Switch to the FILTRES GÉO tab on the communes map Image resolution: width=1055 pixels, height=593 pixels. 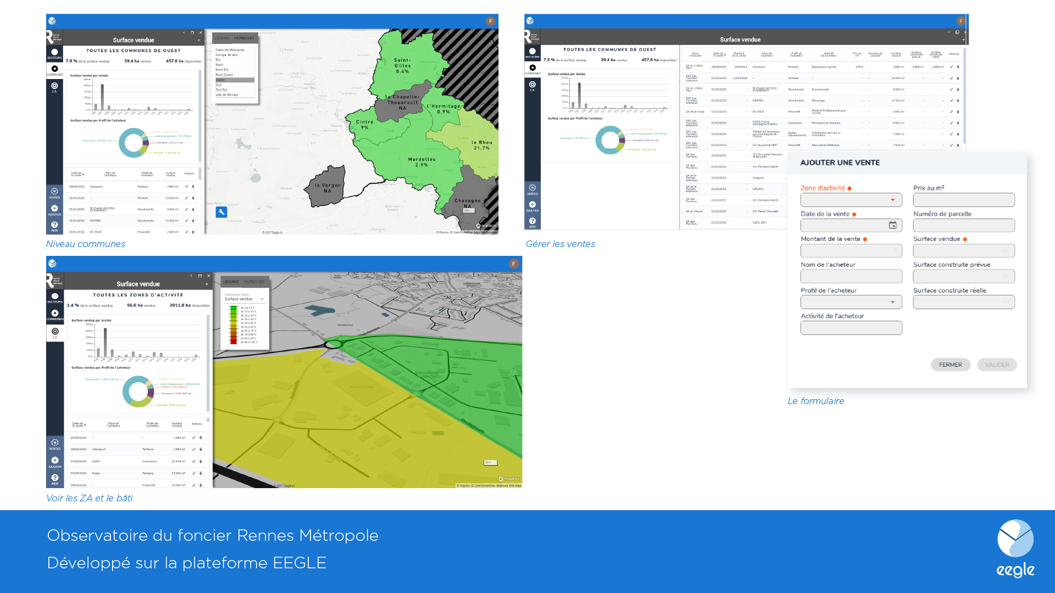[x=244, y=38]
